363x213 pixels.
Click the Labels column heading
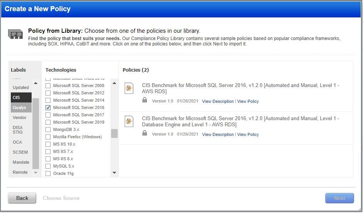coord(18,70)
